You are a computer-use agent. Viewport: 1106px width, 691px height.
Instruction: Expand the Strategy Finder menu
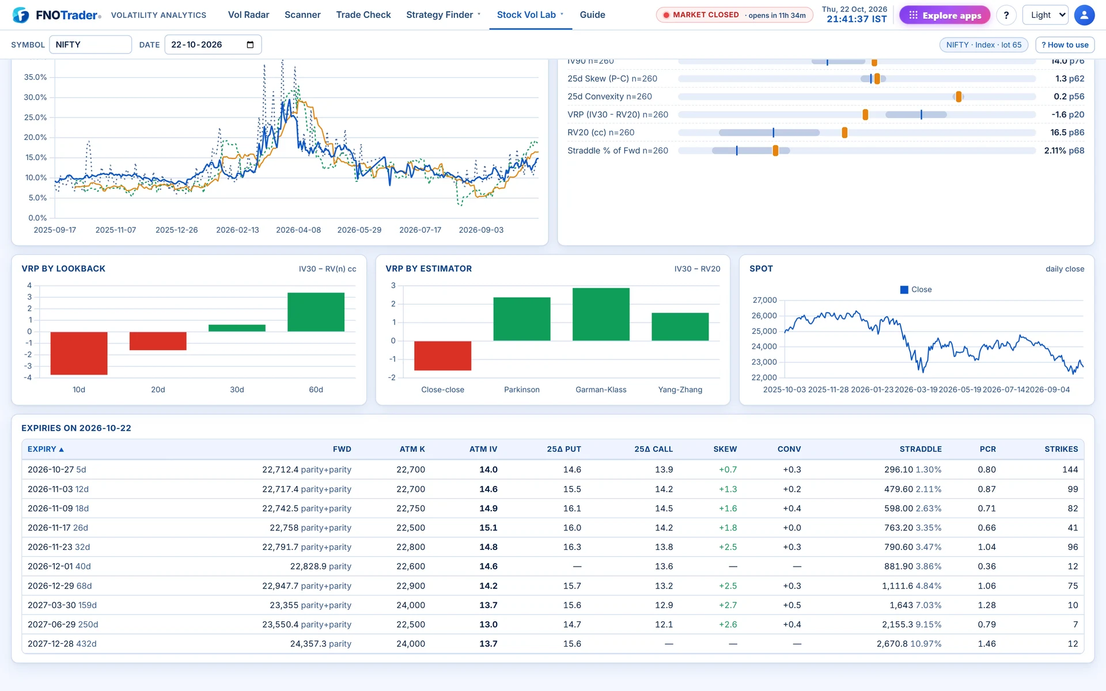point(443,15)
